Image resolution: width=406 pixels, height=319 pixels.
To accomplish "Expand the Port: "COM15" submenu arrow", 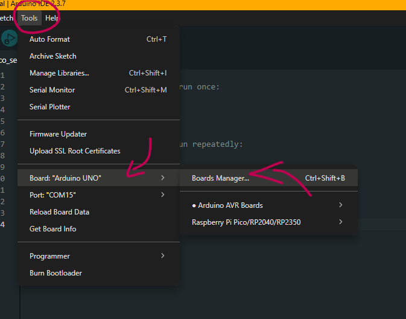I will click(x=162, y=195).
